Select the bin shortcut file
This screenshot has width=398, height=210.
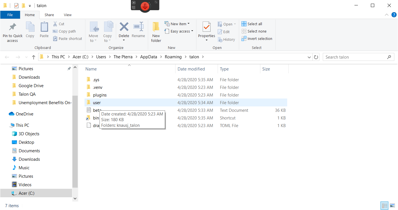click(x=186, y=118)
